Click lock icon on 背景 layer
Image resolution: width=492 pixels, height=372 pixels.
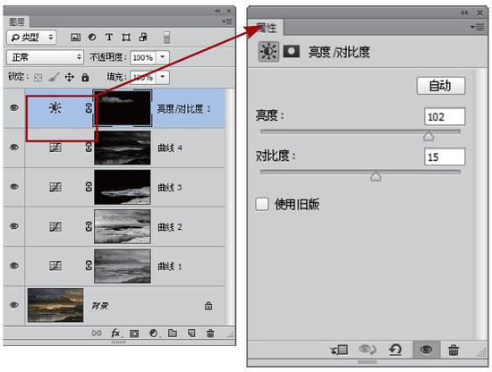tap(208, 306)
